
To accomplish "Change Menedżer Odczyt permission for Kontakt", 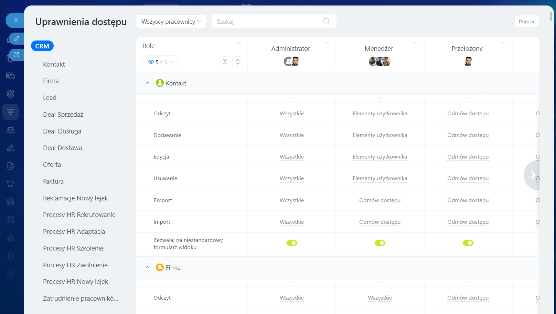I will (379, 114).
